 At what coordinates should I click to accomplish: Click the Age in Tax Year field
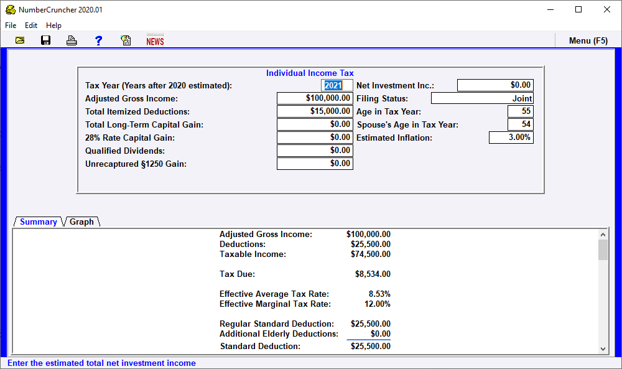click(x=521, y=111)
